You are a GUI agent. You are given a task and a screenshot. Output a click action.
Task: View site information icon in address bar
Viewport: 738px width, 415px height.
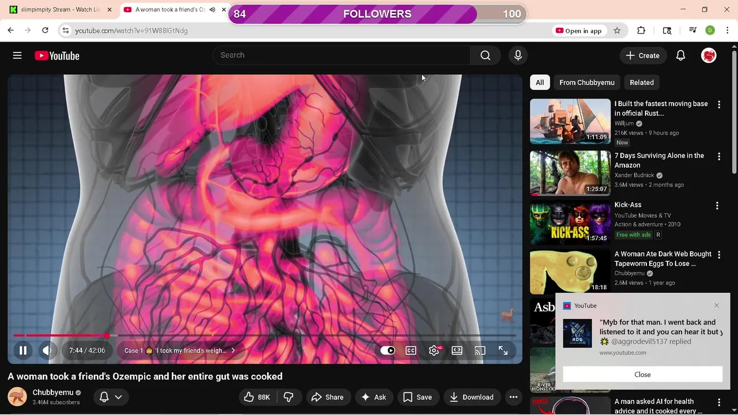(66, 31)
